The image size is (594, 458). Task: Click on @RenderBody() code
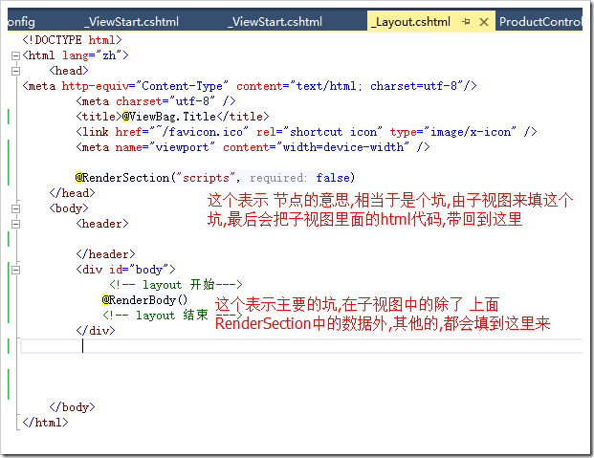(x=144, y=300)
